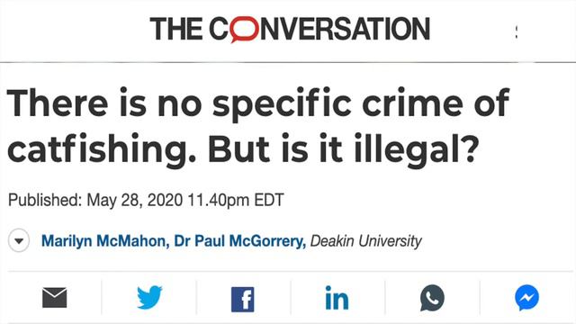The image size is (576, 324).
Task: Click the Deakin University affiliation
Action: pos(366,241)
